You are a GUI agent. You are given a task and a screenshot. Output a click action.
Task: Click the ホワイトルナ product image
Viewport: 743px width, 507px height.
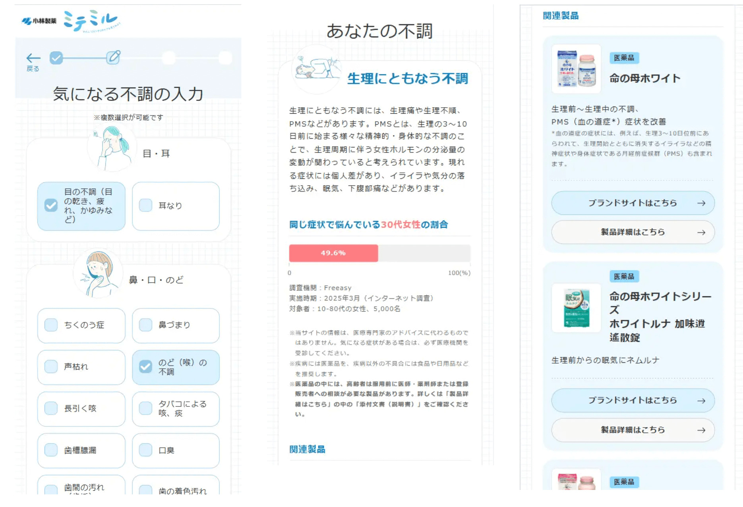tap(577, 308)
